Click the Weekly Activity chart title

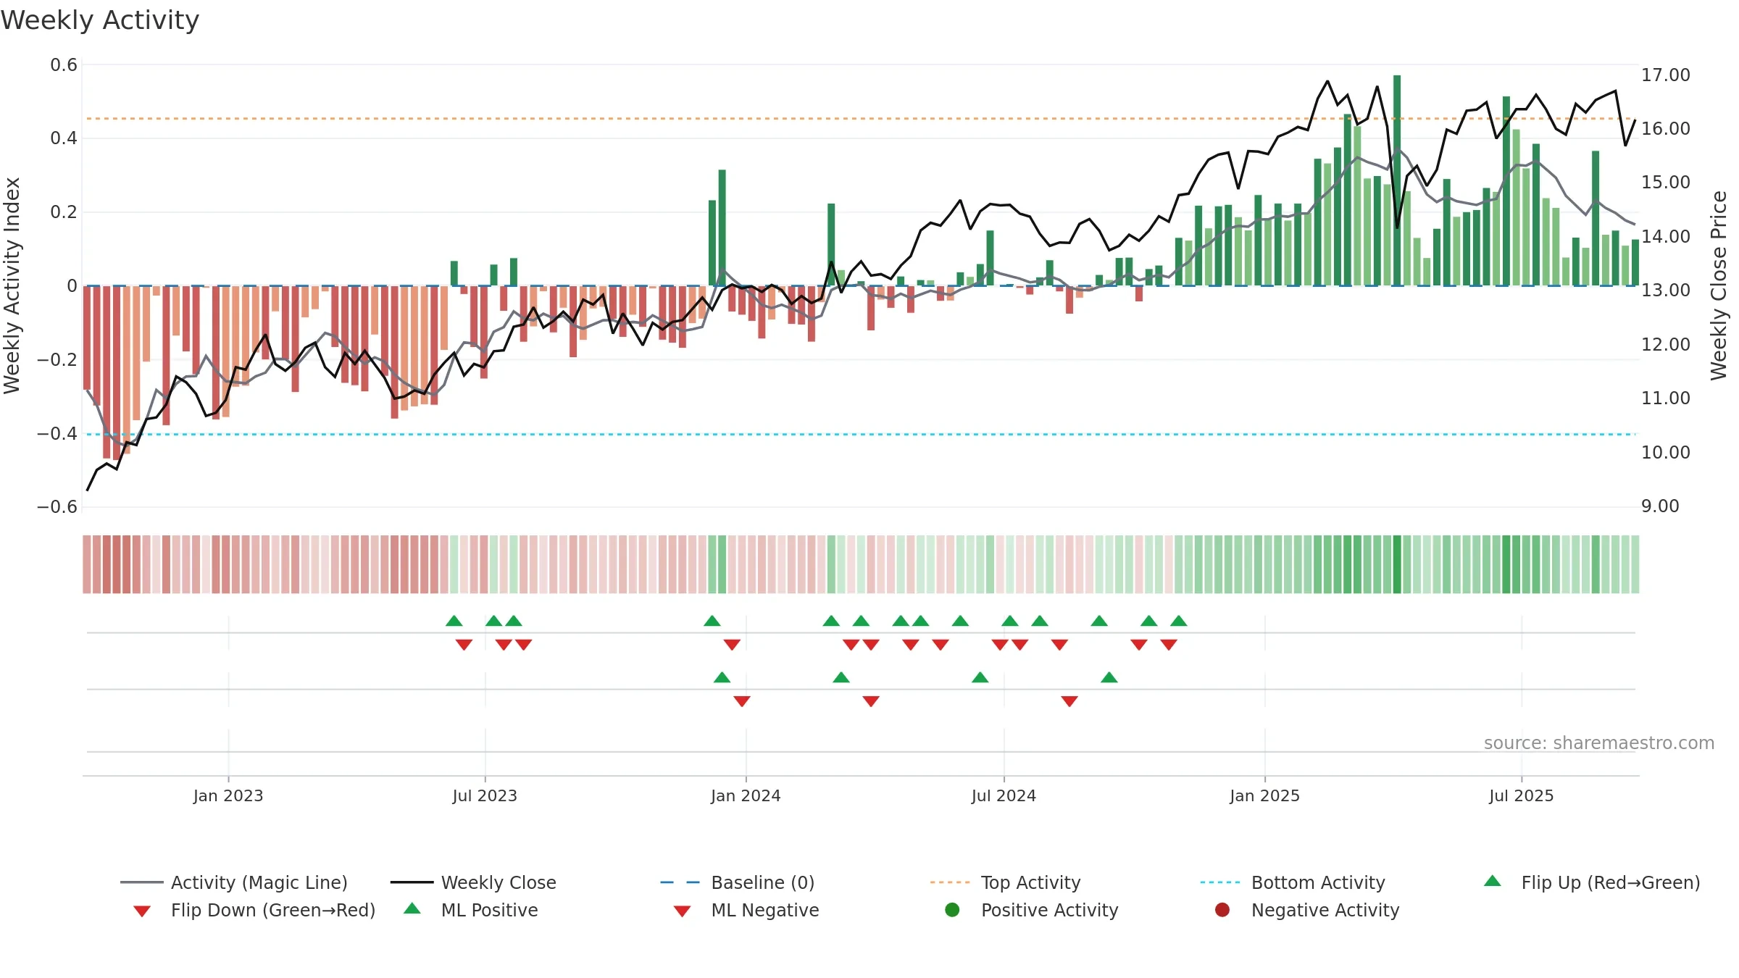coord(100,20)
